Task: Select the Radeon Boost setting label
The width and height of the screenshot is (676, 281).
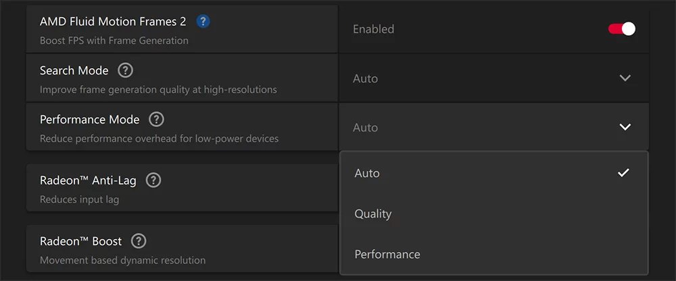Action: (81, 241)
